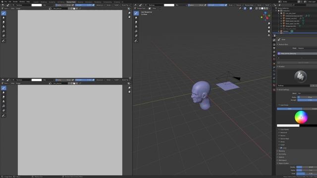Select the Mask tool in the 3D viewport toolbar
The width and height of the screenshot is (317, 178).
(x=136, y=36)
